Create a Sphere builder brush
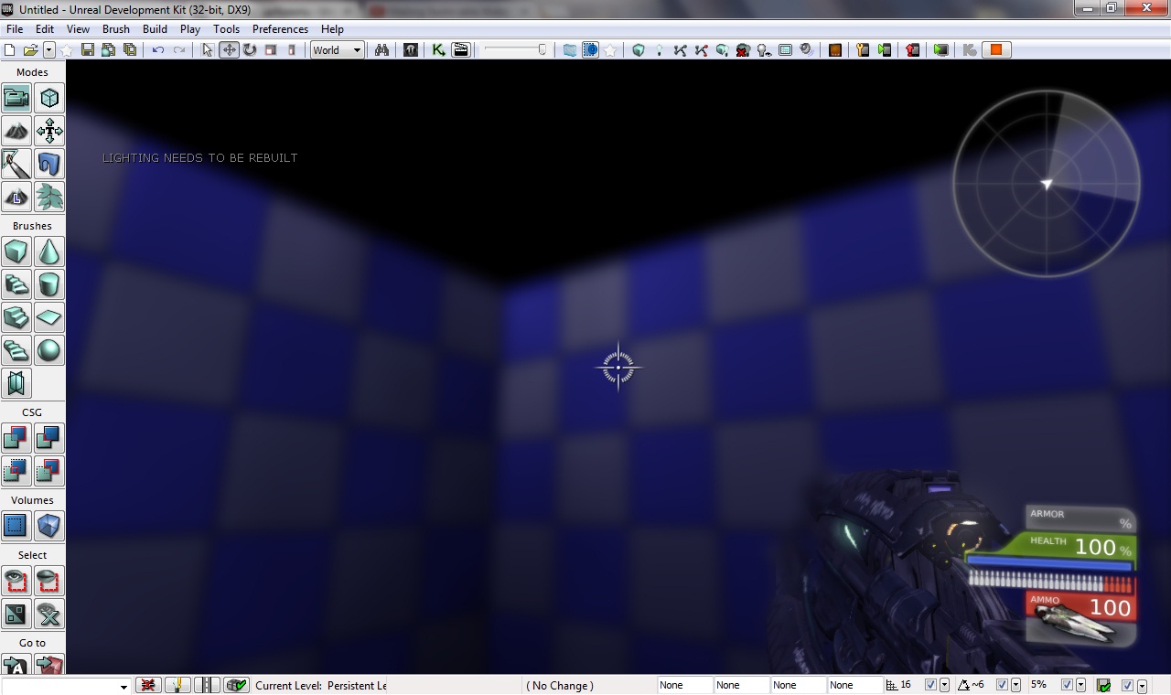Image resolution: width=1171 pixels, height=695 pixels. pyautogui.click(x=49, y=350)
